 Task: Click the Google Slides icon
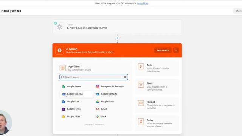(64, 117)
